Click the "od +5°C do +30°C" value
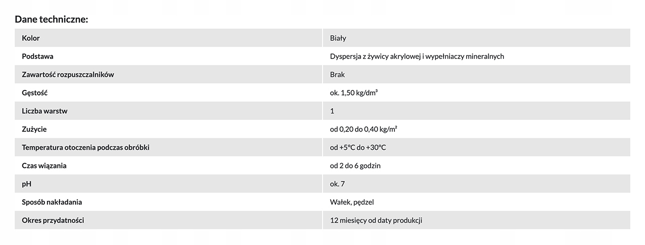This screenshot has height=245, width=645. (x=358, y=147)
